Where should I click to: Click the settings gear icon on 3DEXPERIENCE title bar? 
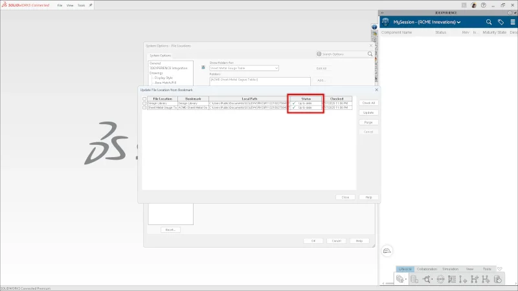tap(510, 12)
